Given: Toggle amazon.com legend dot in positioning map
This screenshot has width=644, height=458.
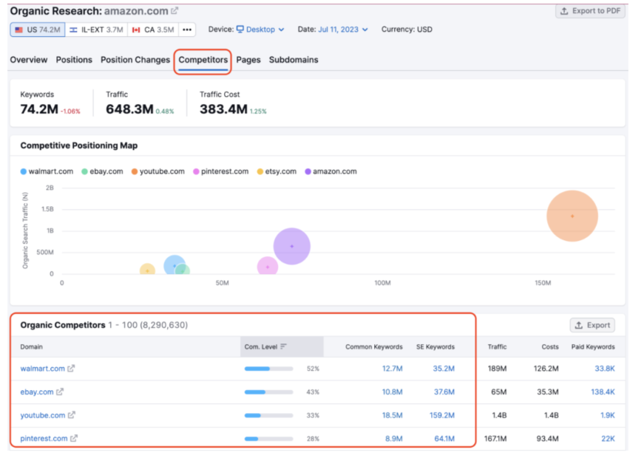Looking at the screenshot, I should pos(308,171).
